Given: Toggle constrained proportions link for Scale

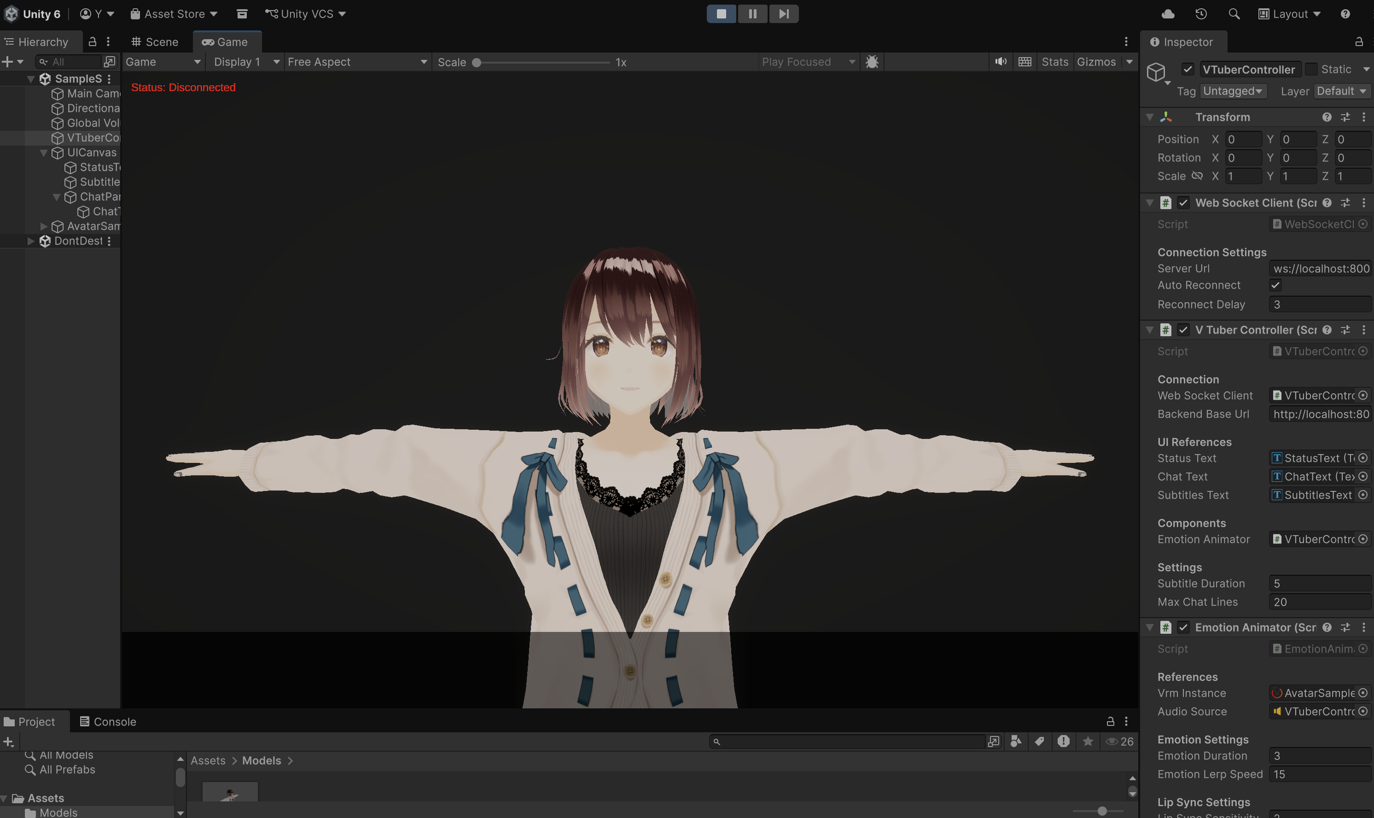Looking at the screenshot, I should [x=1198, y=176].
